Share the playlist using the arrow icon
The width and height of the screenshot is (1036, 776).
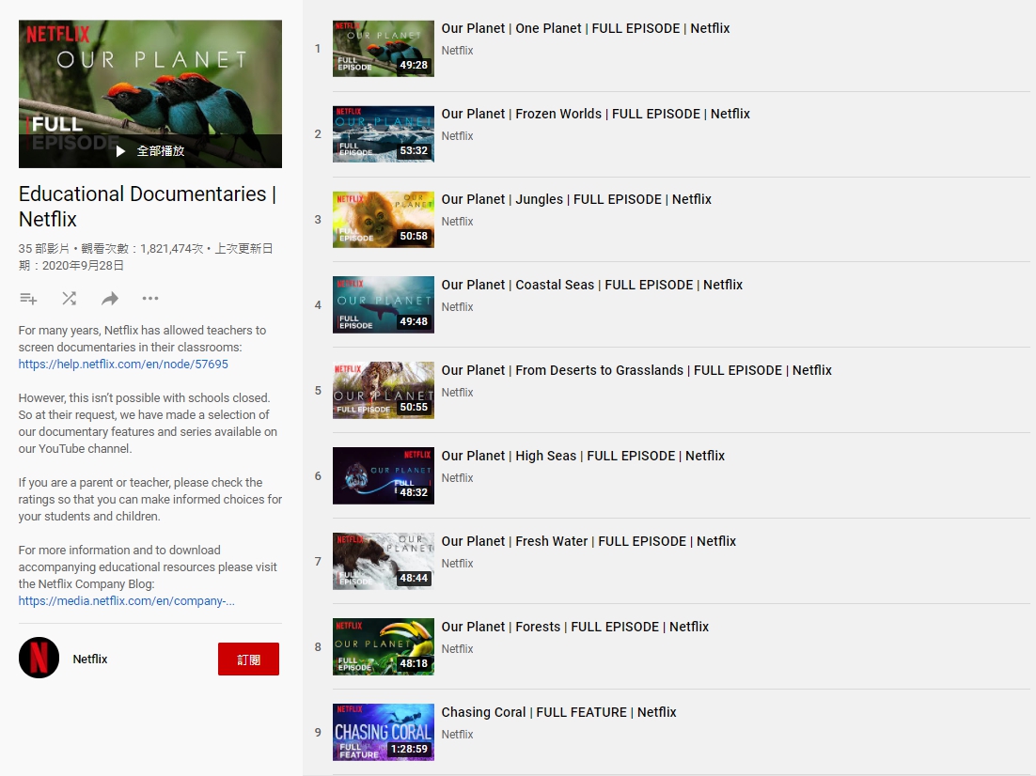point(110,299)
